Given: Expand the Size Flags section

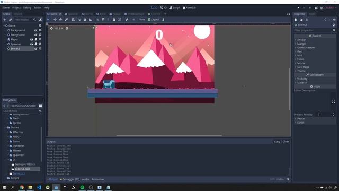Looking at the screenshot, I should point(315,67).
